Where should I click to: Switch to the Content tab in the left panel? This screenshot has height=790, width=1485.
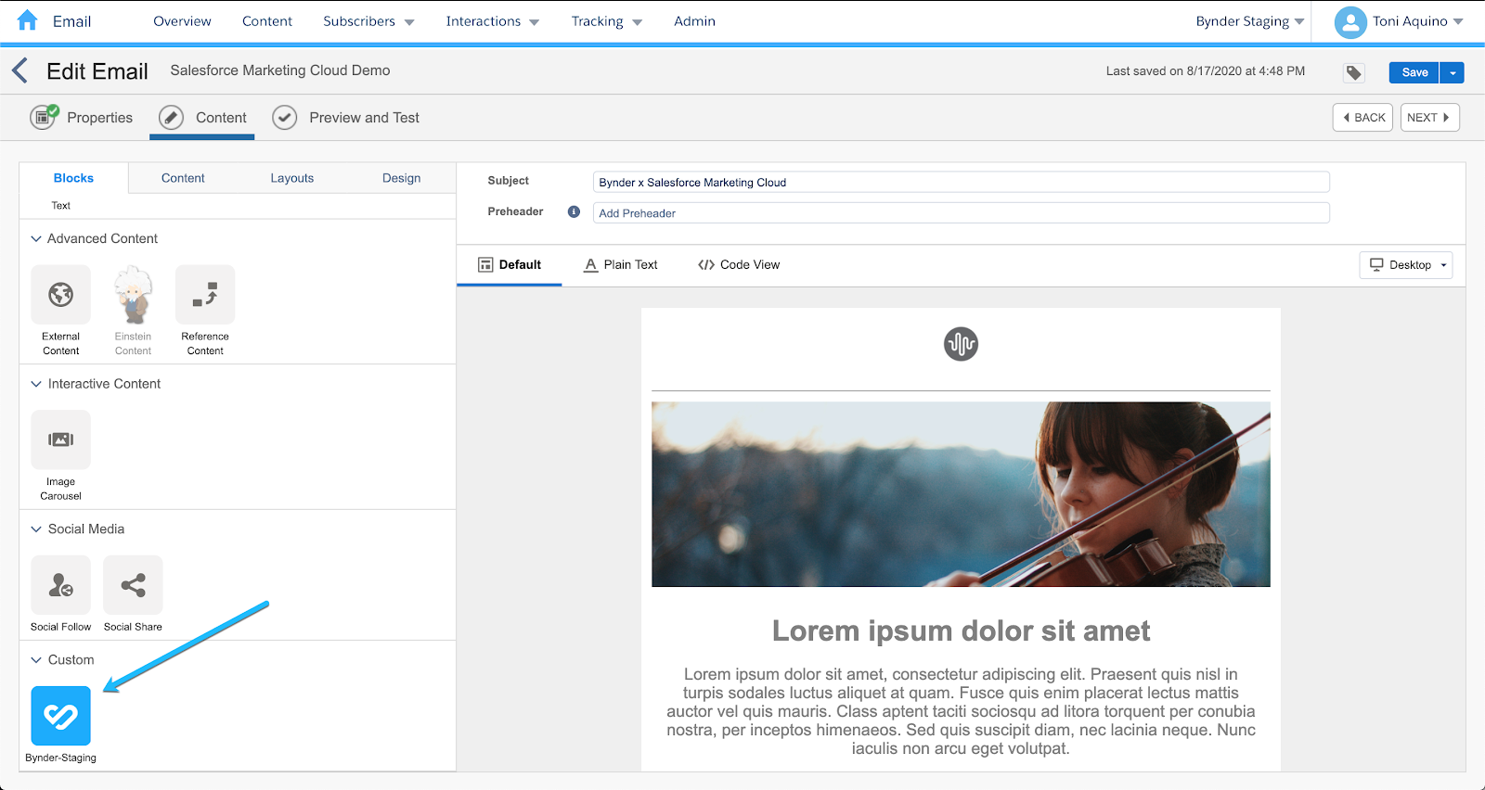pos(183,178)
